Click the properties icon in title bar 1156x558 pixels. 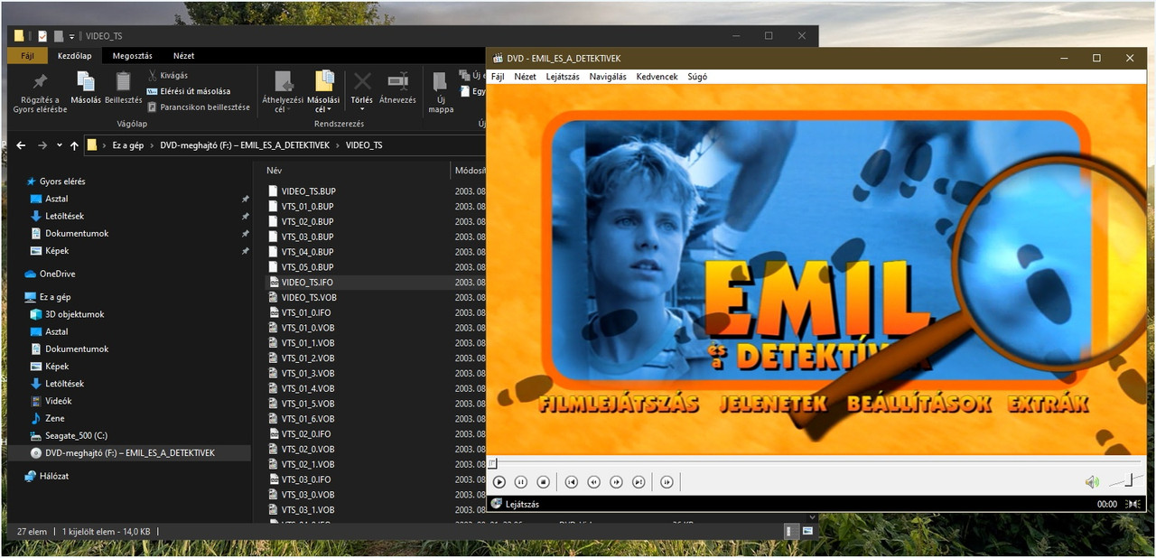(x=42, y=36)
